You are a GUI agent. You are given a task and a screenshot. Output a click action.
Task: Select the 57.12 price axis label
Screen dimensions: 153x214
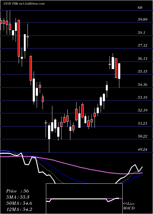[x=143, y=46]
